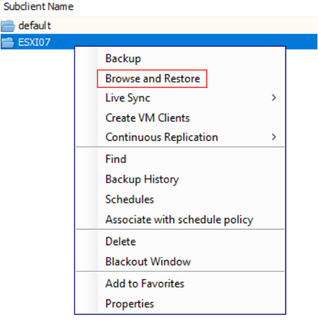Open subclient Properties
The height and width of the screenshot is (322, 318).
tap(130, 304)
